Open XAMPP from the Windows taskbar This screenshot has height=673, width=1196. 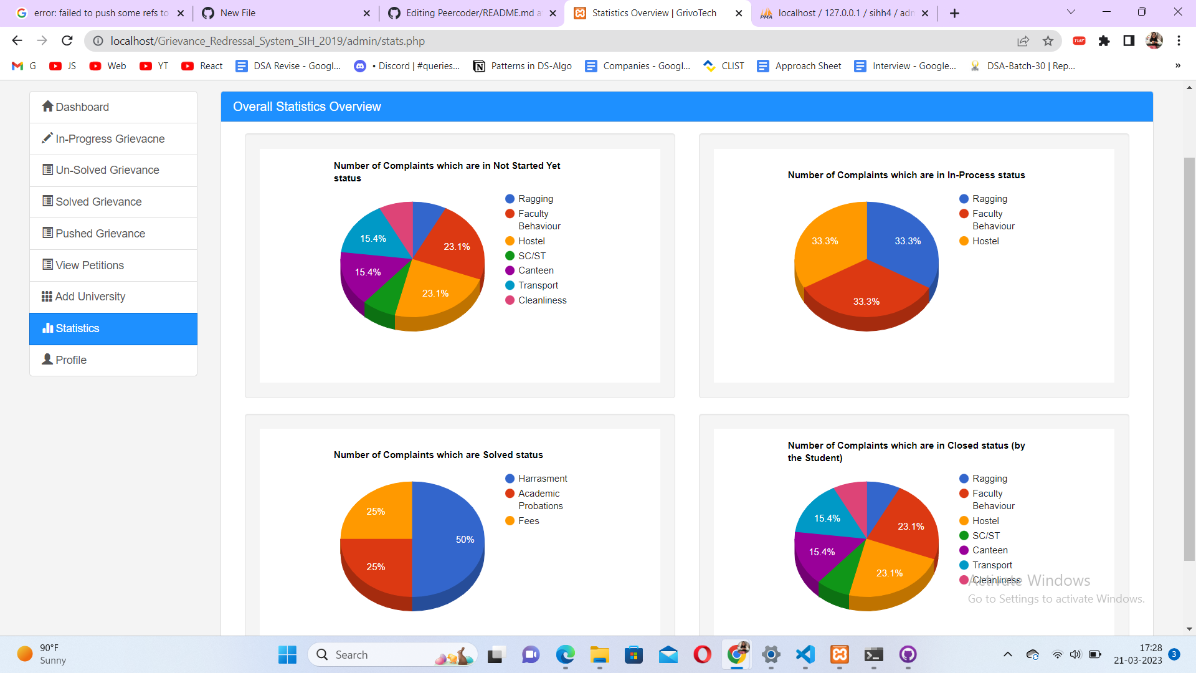839,654
